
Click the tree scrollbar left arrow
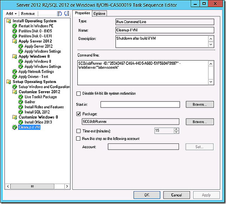pyautogui.click(x=8, y=186)
